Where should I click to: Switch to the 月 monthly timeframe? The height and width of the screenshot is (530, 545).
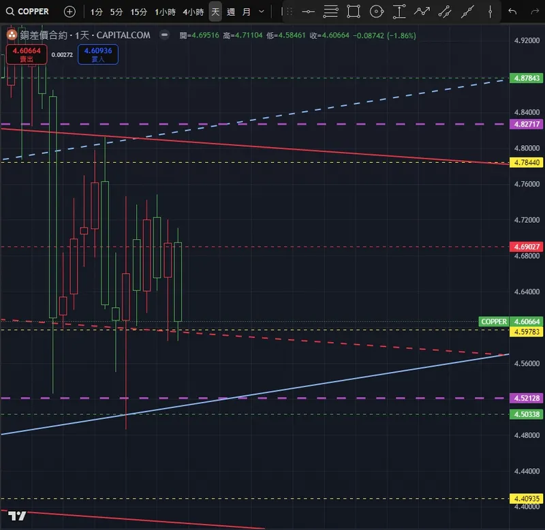247,12
